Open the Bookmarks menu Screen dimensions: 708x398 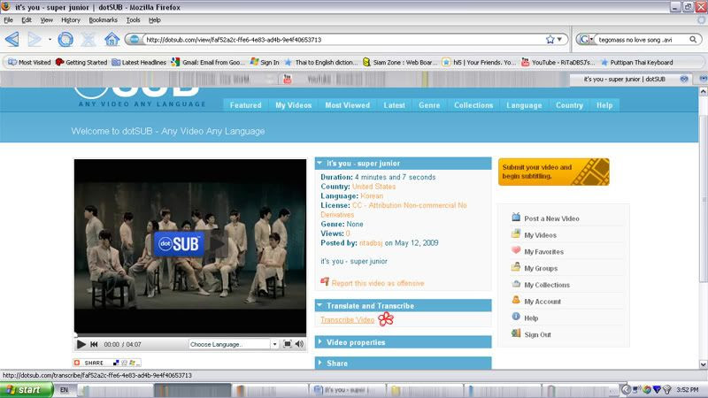click(103, 19)
